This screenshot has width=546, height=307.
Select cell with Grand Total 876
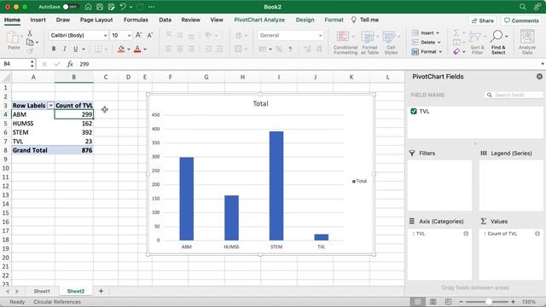coord(74,150)
